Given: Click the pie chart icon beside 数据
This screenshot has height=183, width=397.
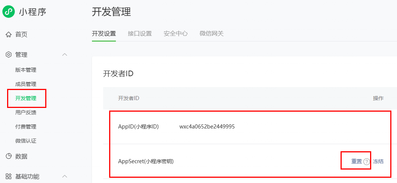Looking at the screenshot, I should [x=9, y=156].
